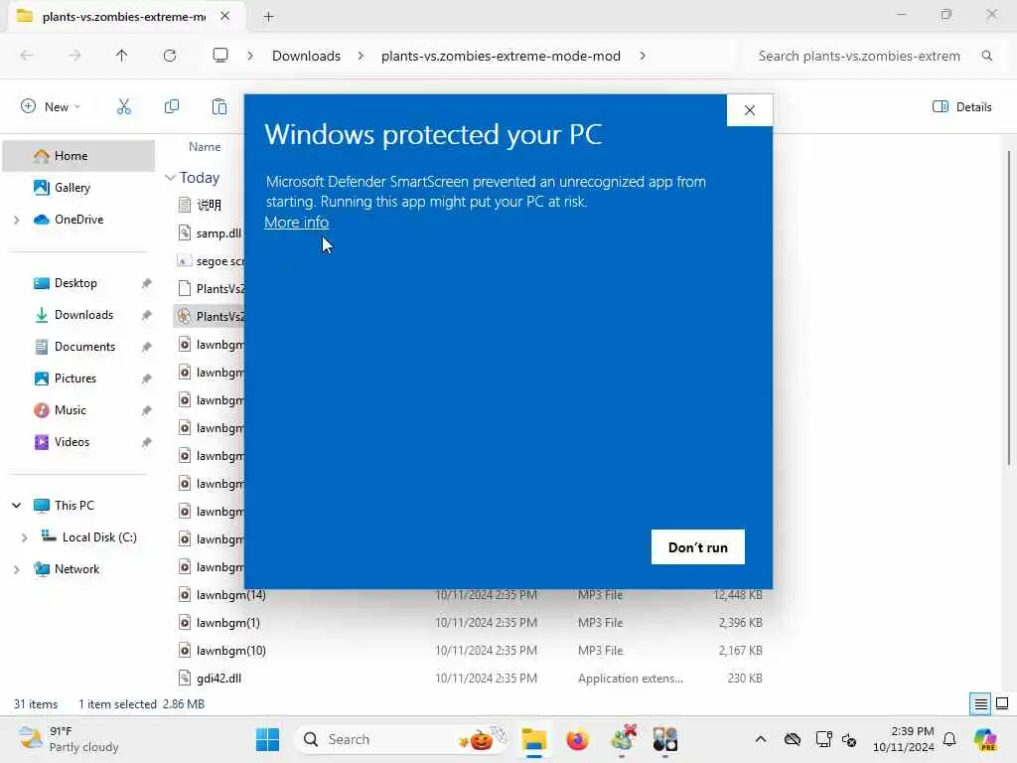Click the Cut scissors icon
Screen dimensions: 1017x763
(x=124, y=107)
